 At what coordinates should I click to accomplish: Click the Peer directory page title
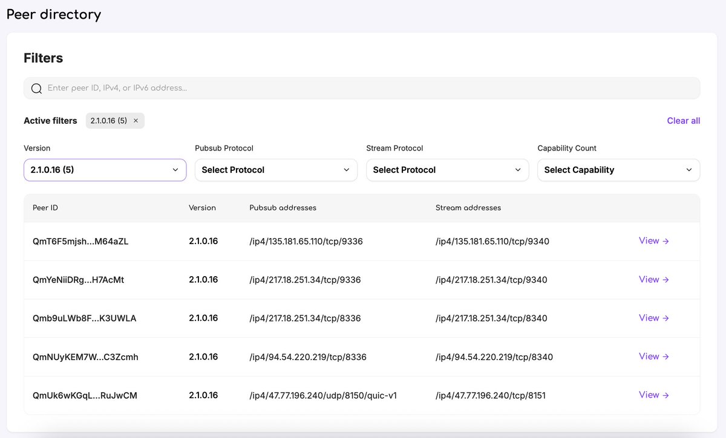(x=54, y=14)
